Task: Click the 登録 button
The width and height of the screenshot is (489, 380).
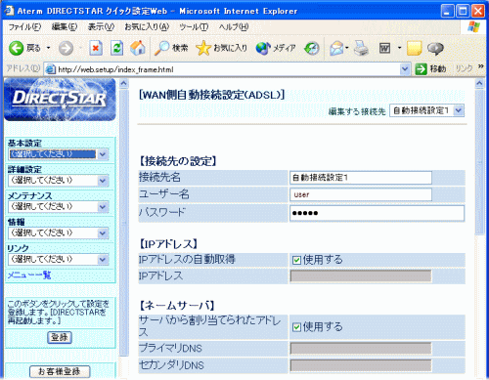Action: (x=60, y=337)
